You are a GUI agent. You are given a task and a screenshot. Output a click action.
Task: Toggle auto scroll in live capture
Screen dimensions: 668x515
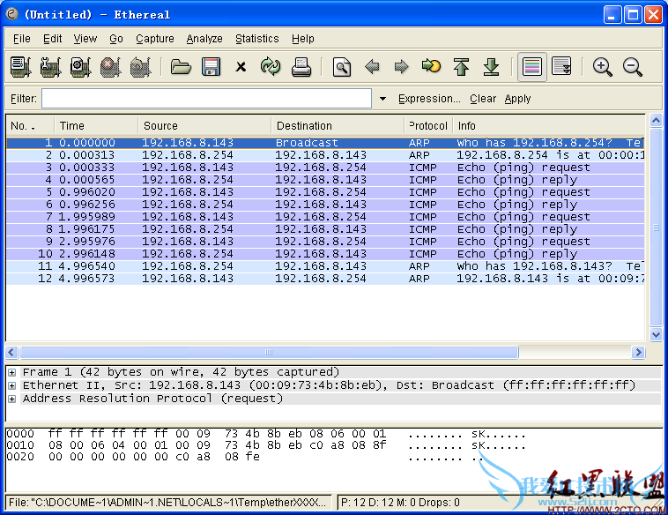pyautogui.click(x=561, y=67)
